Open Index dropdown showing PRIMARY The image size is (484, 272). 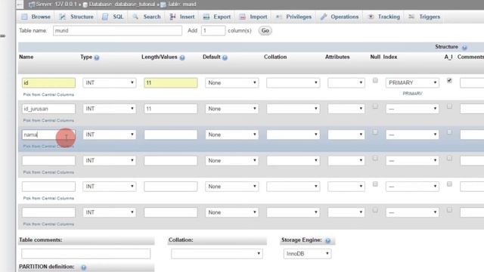(412, 82)
